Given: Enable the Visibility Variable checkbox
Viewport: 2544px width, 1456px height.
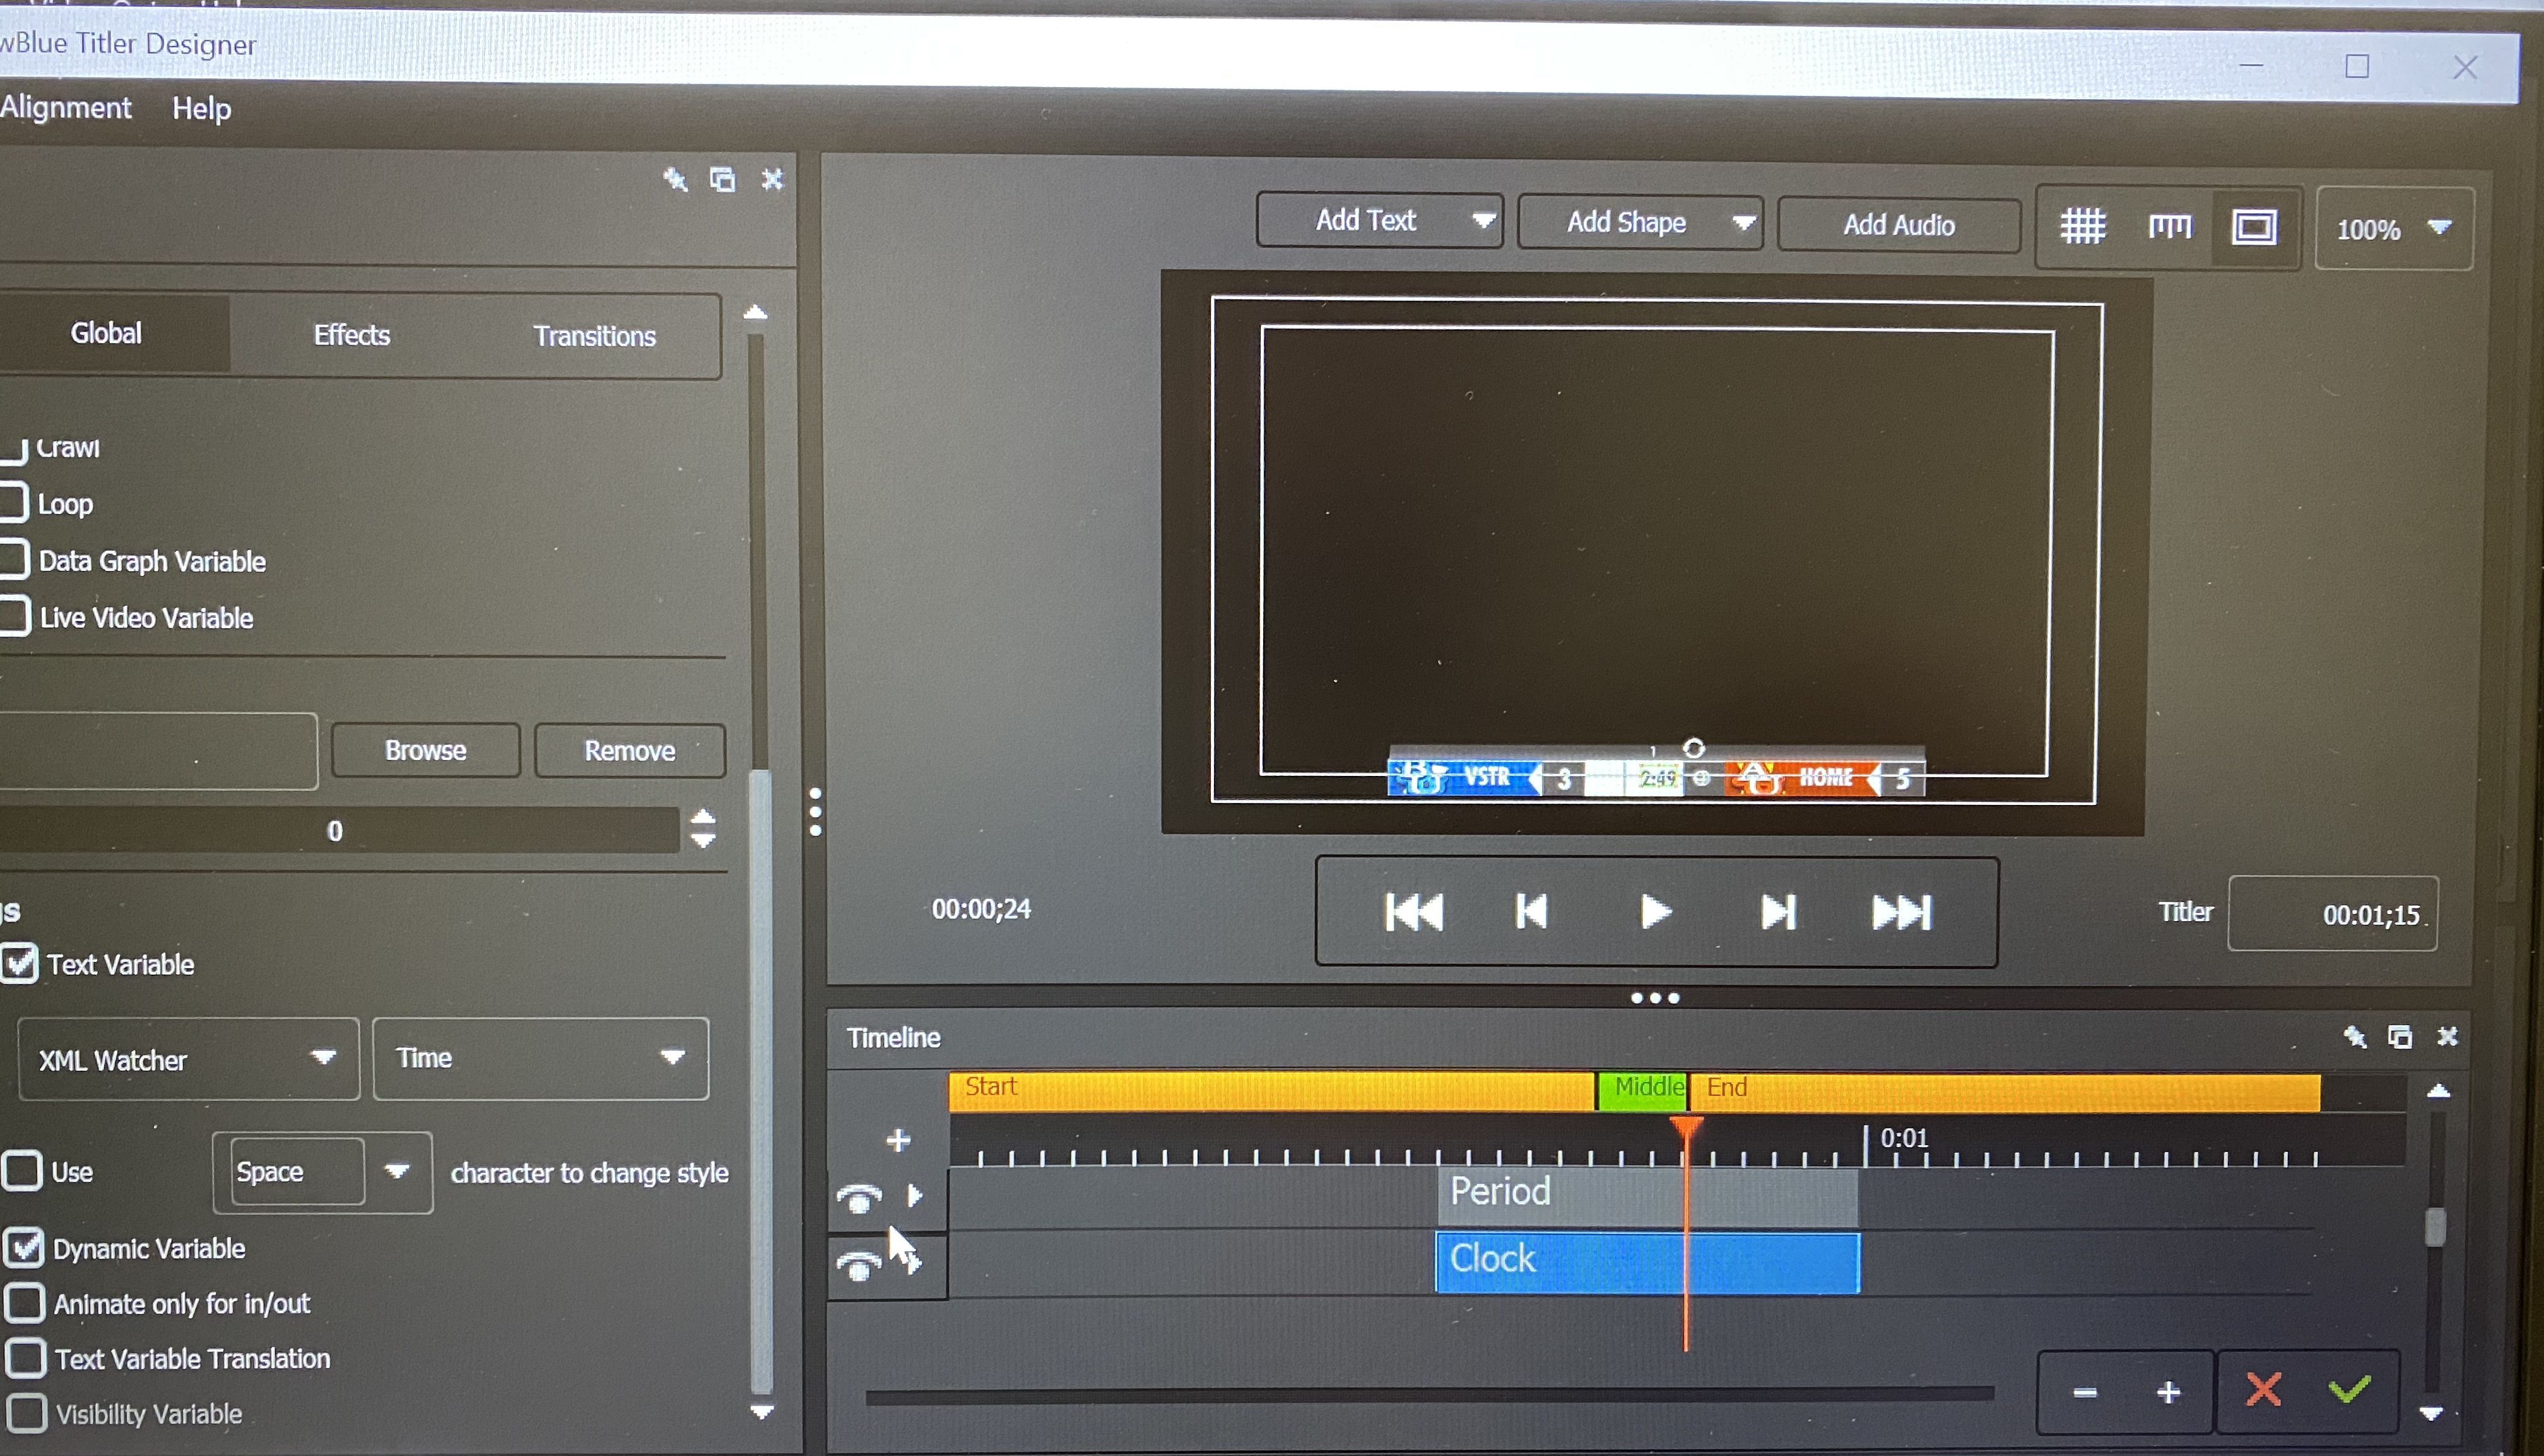Looking at the screenshot, I should tap(26, 1413).
